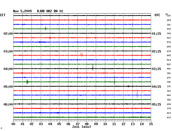The height and width of the screenshot is (131, 172).
Task: Click the "UTC" timezone label
Action: pos(157,15)
